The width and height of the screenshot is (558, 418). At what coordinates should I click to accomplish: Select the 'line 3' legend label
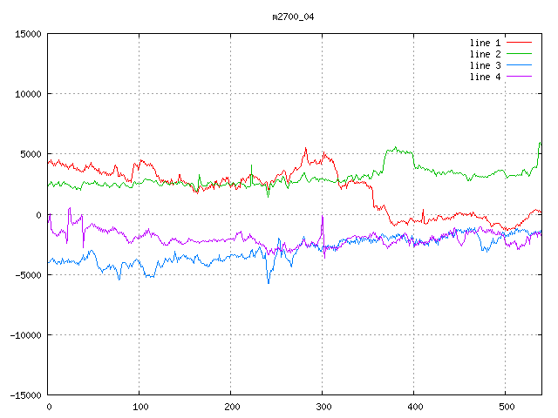485,66
